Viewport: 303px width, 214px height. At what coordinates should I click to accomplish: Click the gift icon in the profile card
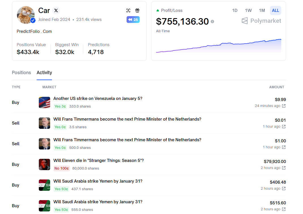[137, 10]
